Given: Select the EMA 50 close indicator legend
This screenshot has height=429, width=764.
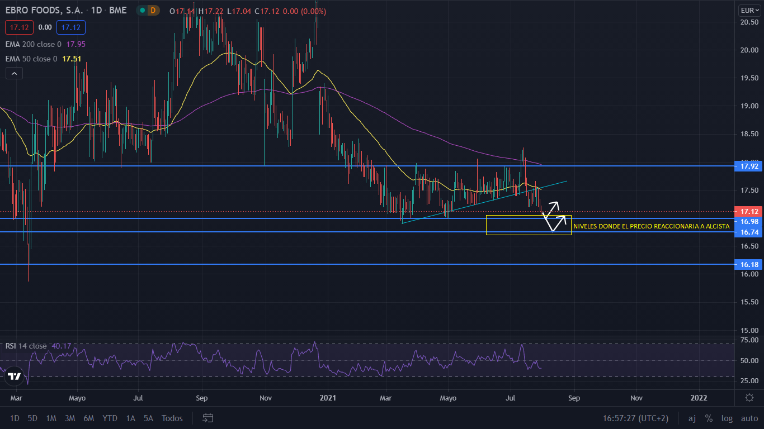Looking at the screenshot, I should click(31, 59).
